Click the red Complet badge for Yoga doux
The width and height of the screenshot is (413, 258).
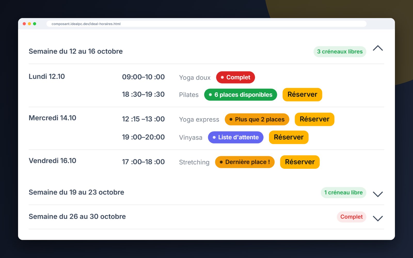235,77
